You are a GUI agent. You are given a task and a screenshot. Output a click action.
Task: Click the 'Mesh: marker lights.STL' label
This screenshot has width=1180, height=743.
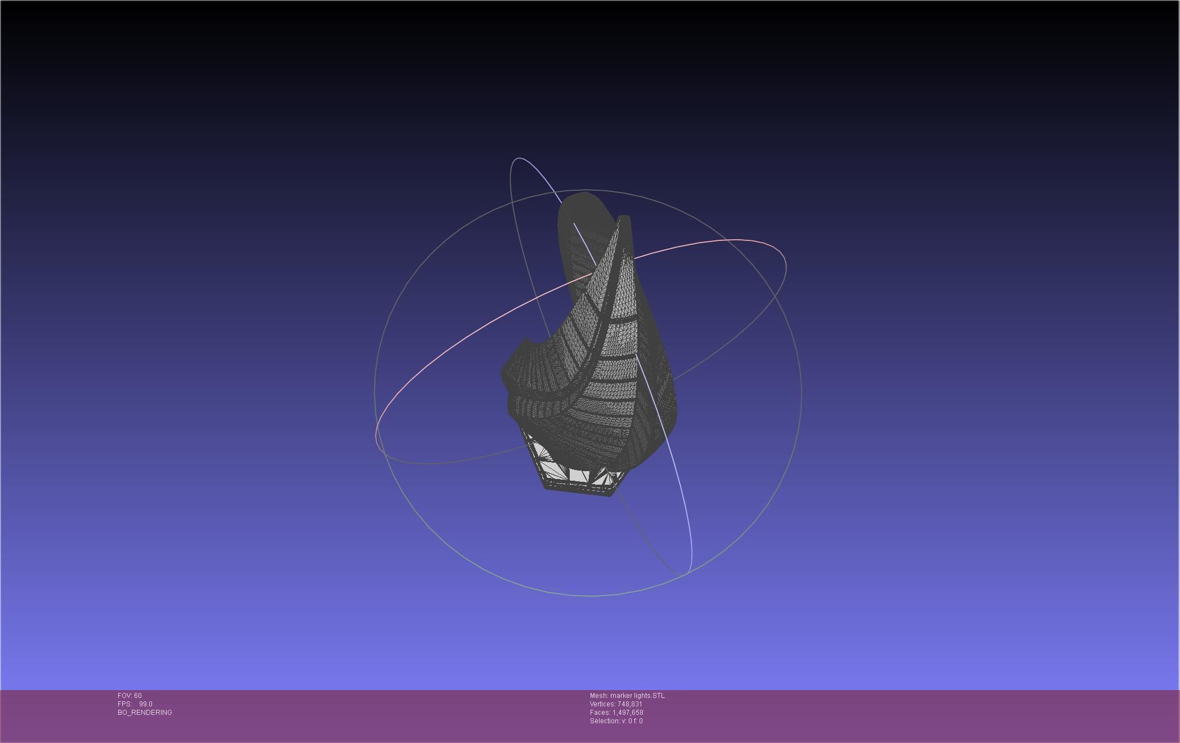[627, 696]
